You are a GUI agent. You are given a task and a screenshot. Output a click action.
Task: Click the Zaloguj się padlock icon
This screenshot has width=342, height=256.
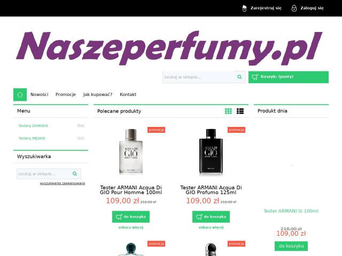(294, 9)
